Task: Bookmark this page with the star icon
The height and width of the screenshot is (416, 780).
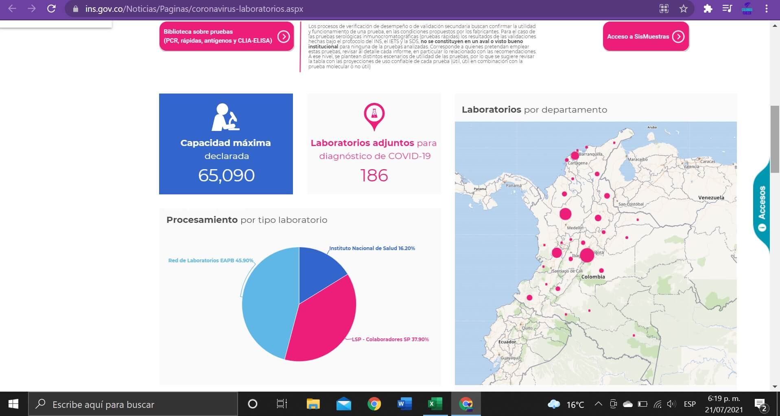Action: pyautogui.click(x=684, y=9)
